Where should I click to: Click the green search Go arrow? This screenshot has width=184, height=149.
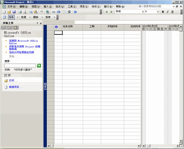39,66
